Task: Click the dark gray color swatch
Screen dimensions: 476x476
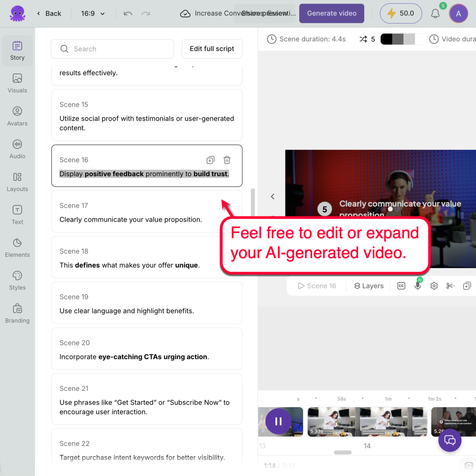Action: 398,39
